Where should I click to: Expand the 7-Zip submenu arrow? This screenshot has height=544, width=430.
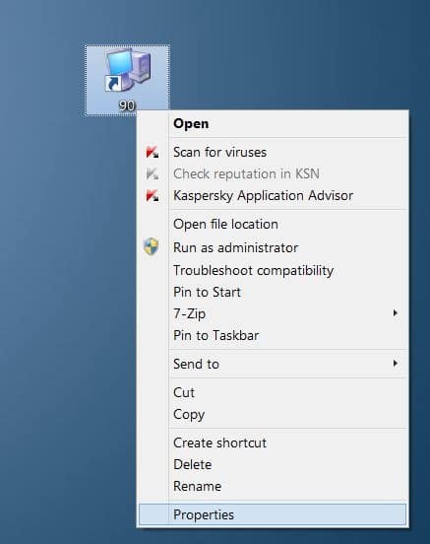coord(395,313)
